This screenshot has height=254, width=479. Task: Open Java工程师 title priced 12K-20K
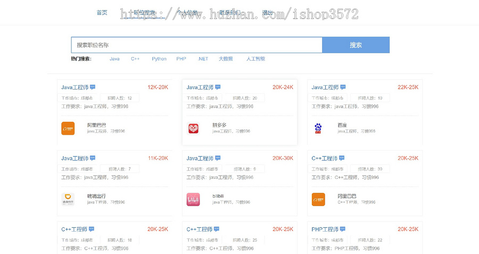[75, 87]
